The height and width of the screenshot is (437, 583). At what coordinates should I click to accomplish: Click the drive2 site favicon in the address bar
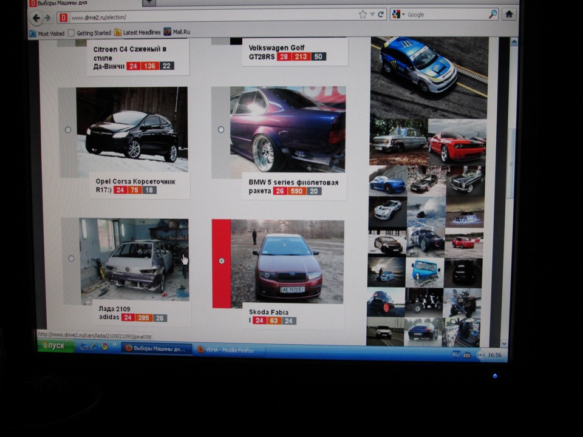pyautogui.click(x=64, y=17)
